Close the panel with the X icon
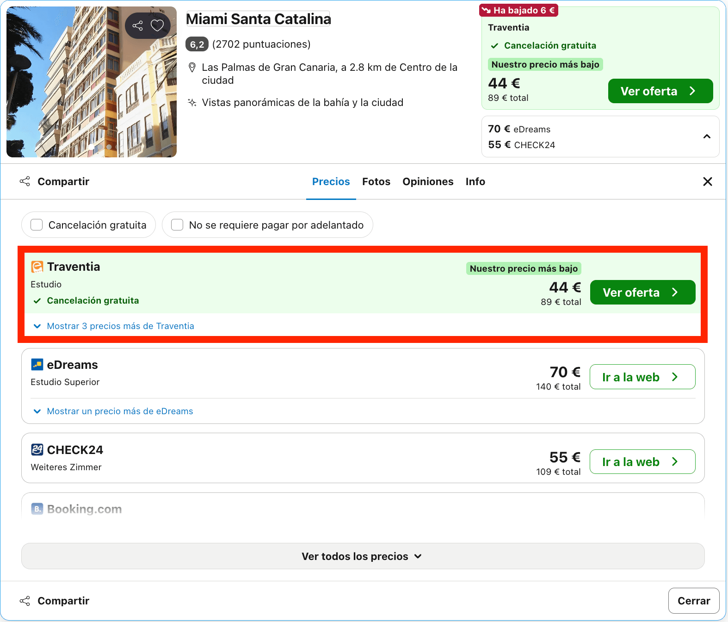 click(708, 181)
